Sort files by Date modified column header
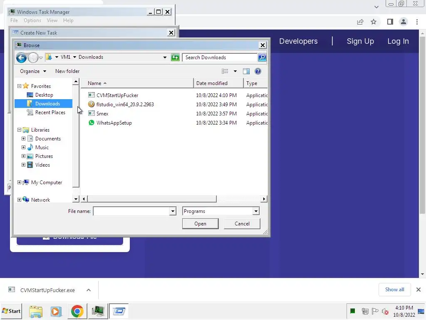 tap(219, 83)
